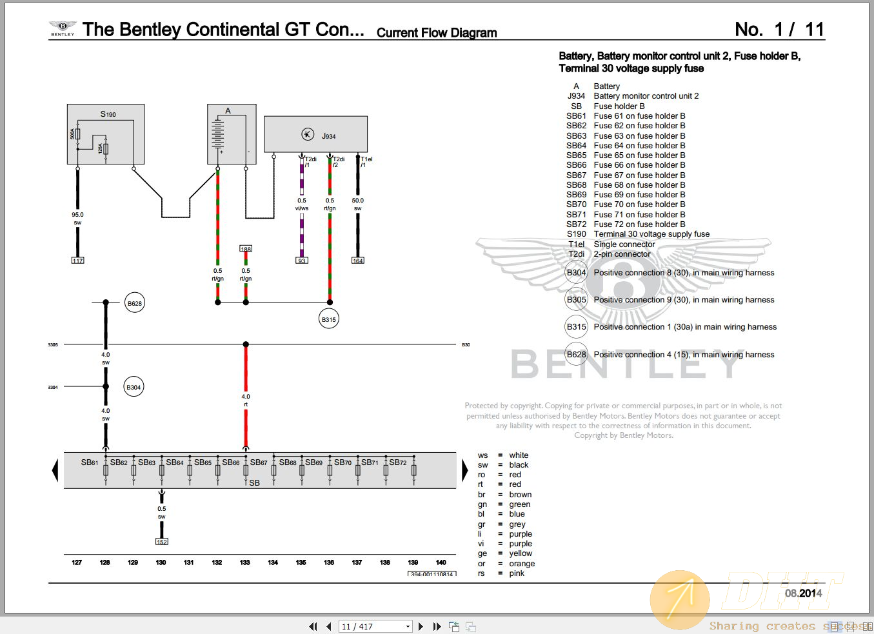Click the '2-pin connector' legend entry

pos(622,254)
